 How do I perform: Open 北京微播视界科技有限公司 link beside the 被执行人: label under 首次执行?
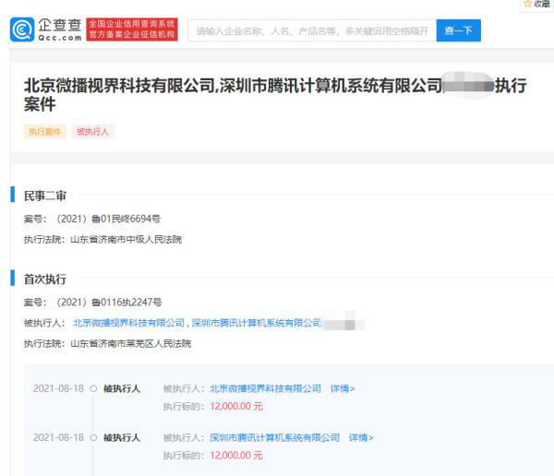click(x=129, y=323)
